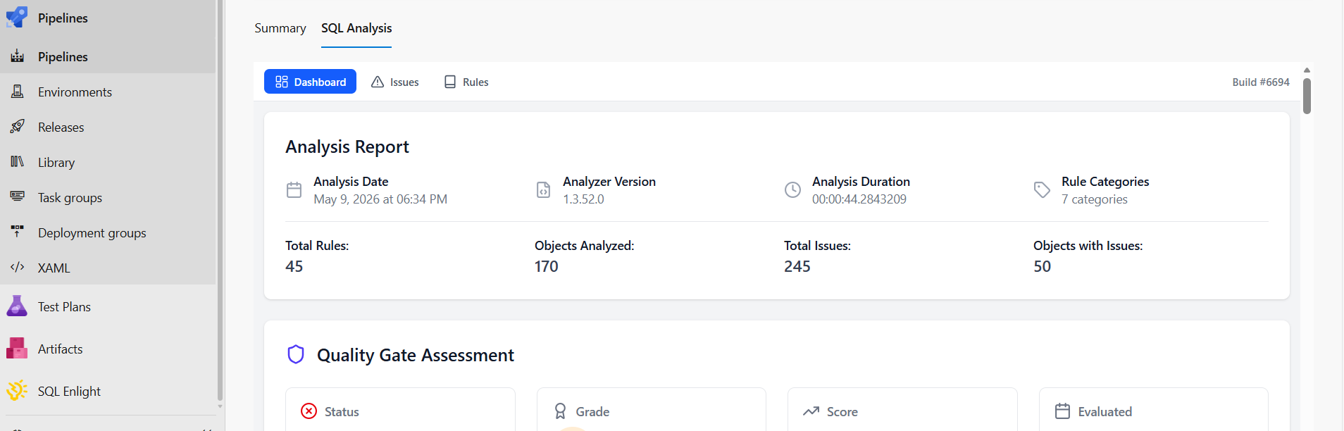Viewport: 1344px width, 431px height.
Task: Click the 7 categories text
Action: (x=1095, y=199)
